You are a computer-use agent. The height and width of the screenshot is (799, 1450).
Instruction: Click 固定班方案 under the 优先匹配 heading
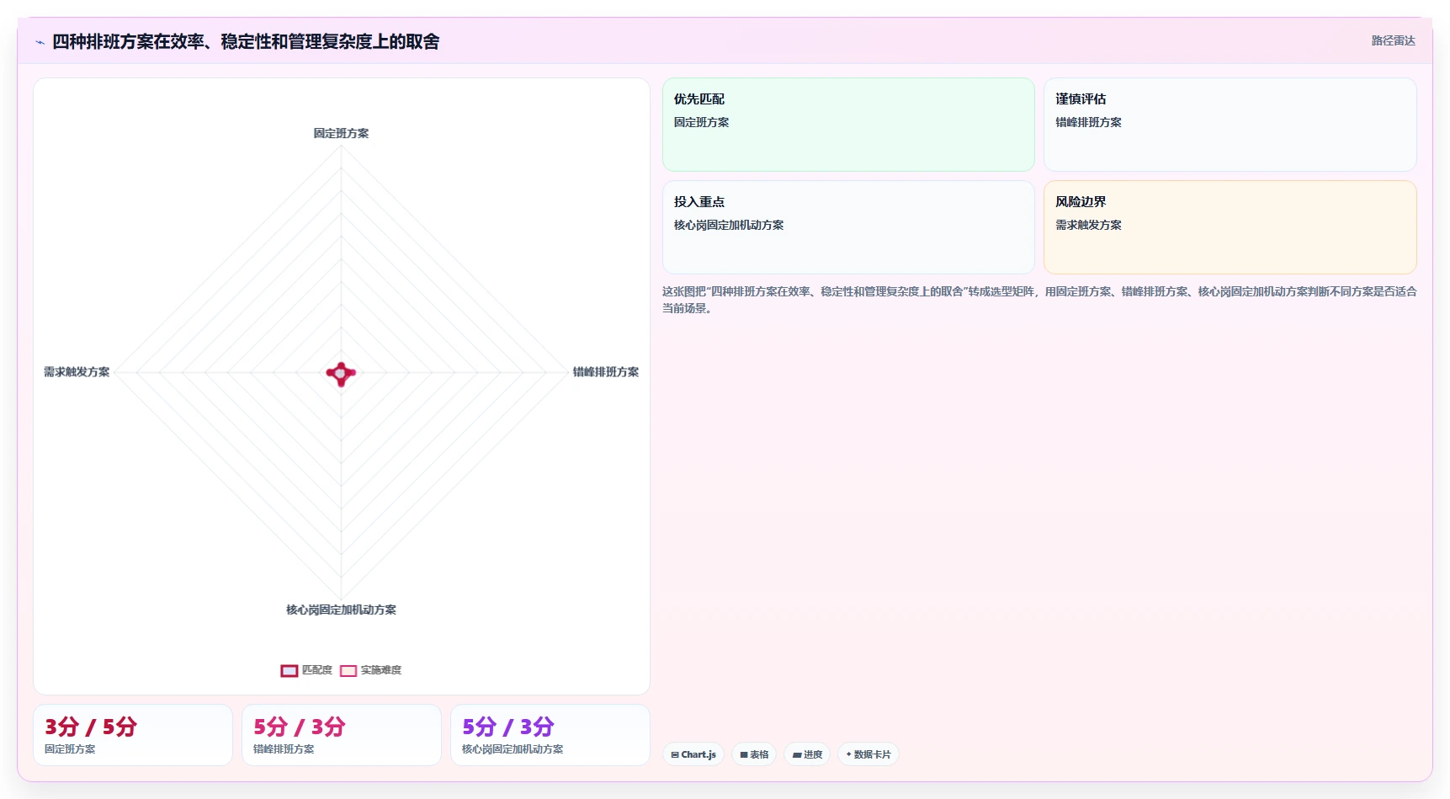pyautogui.click(x=701, y=122)
